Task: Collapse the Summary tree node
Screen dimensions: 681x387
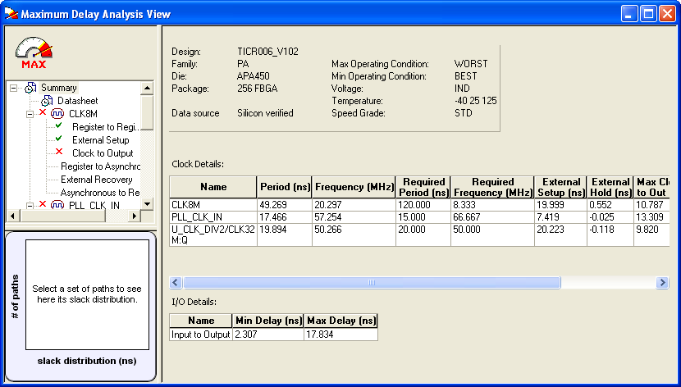Action: tap(13, 88)
